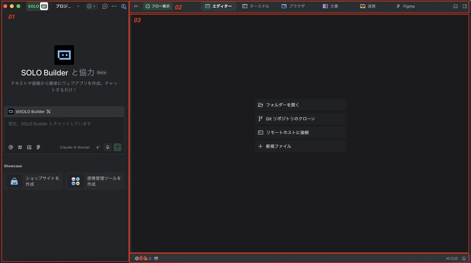Click the sparkle prompt-enhance icon
The image size is (471, 263).
click(x=98, y=147)
